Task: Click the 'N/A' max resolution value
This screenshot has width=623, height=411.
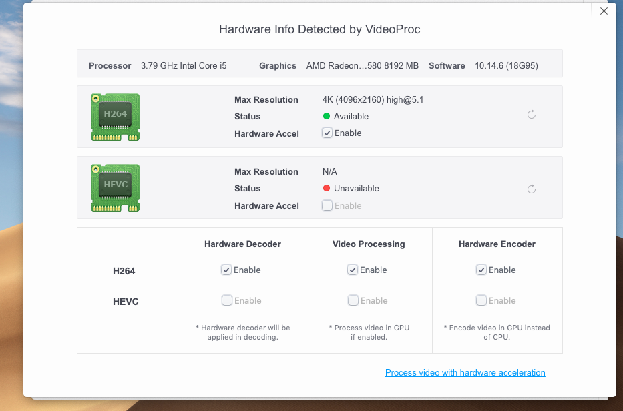Action: click(x=329, y=171)
